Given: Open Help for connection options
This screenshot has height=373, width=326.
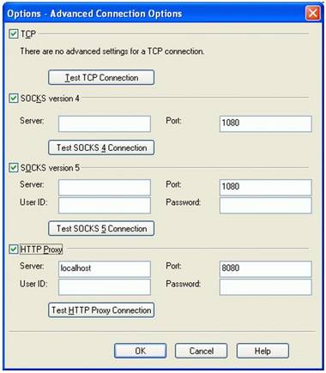Looking at the screenshot, I should [263, 351].
